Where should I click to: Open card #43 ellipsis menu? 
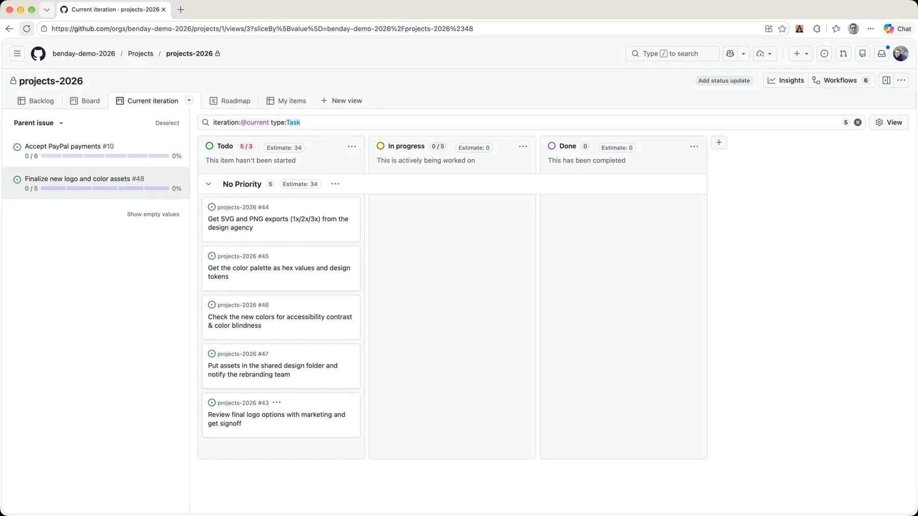(277, 402)
